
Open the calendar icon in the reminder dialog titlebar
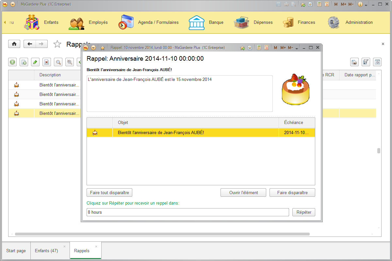(x=267, y=47)
